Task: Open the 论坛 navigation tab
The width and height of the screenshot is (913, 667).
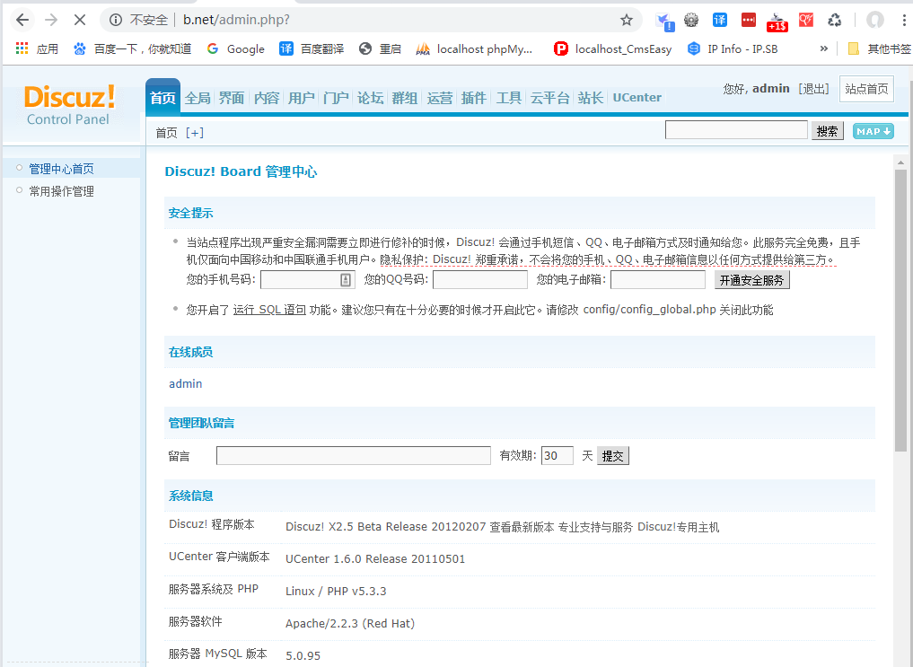Action: [371, 98]
